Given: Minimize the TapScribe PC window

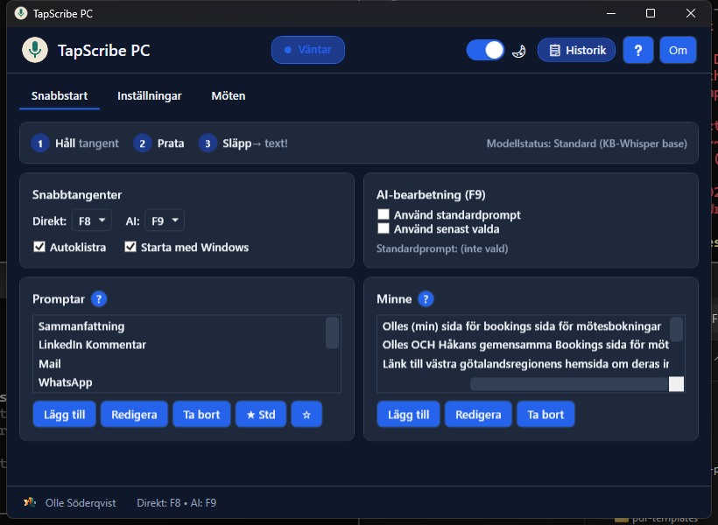Looking at the screenshot, I should point(611,13).
